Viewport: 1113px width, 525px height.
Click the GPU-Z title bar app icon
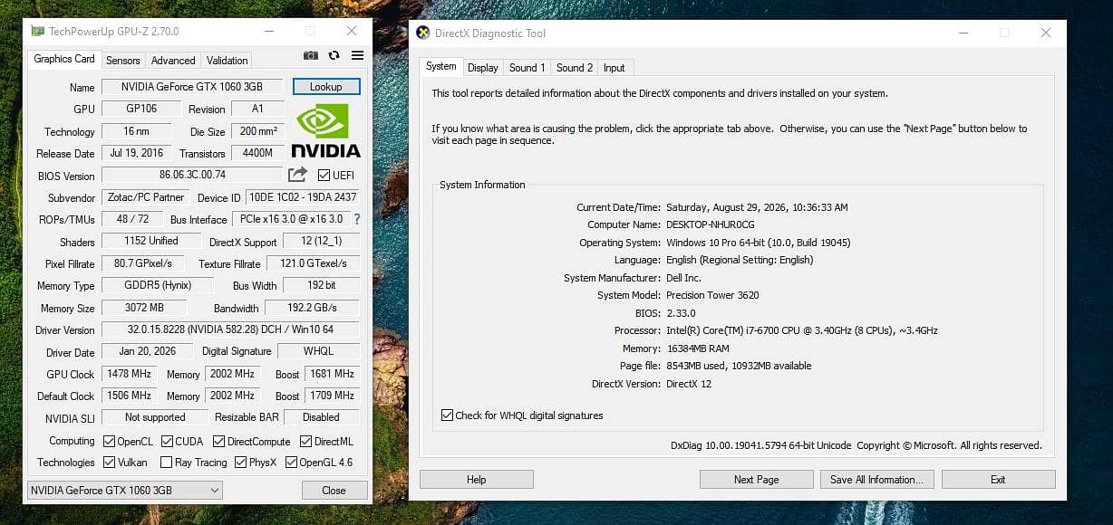pyautogui.click(x=37, y=31)
